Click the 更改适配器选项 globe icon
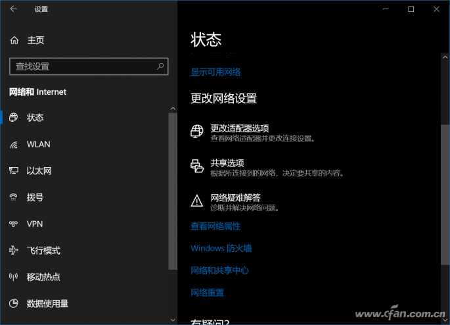Viewport: 450px width, 325px height. click(x=197, y=132)
